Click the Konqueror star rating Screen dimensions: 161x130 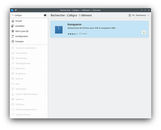coord(73,34)
